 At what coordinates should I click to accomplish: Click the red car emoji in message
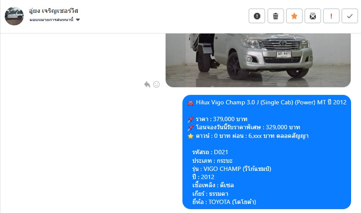191,103
